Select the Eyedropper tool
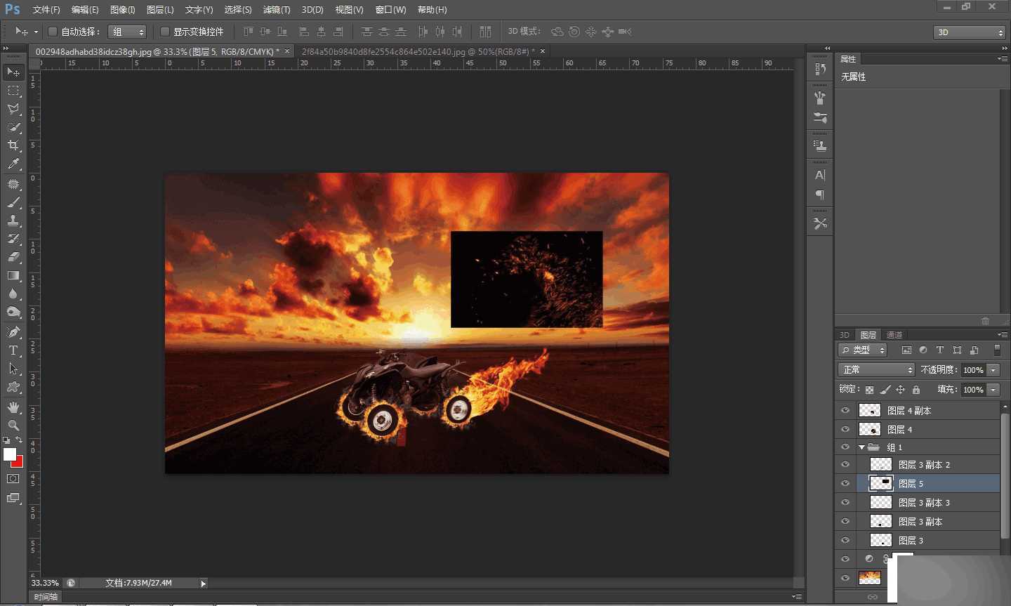 tap(13, 164)
